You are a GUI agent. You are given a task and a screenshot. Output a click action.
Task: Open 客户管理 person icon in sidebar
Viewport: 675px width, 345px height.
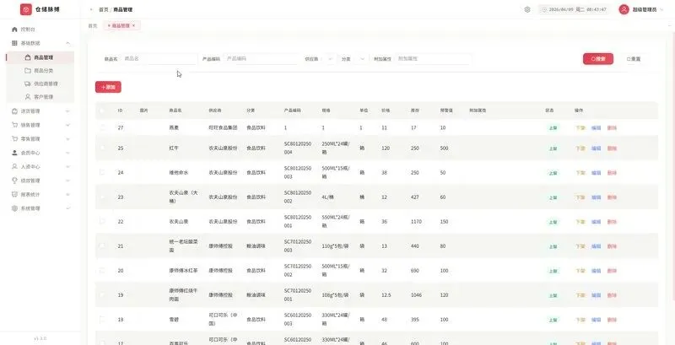click(28, 97)
